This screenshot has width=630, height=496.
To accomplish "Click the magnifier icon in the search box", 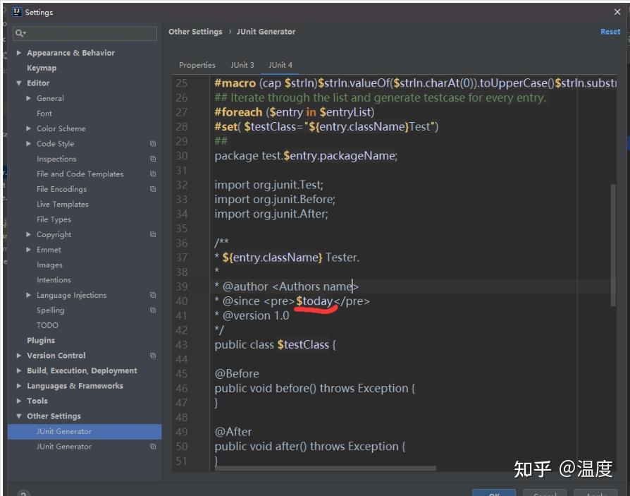I will pos(18,33).
